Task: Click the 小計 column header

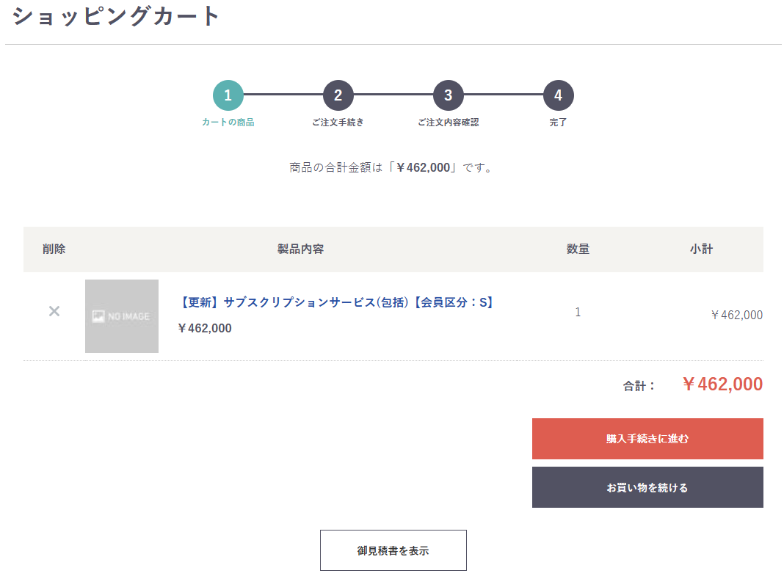Action: click(701, 249)
